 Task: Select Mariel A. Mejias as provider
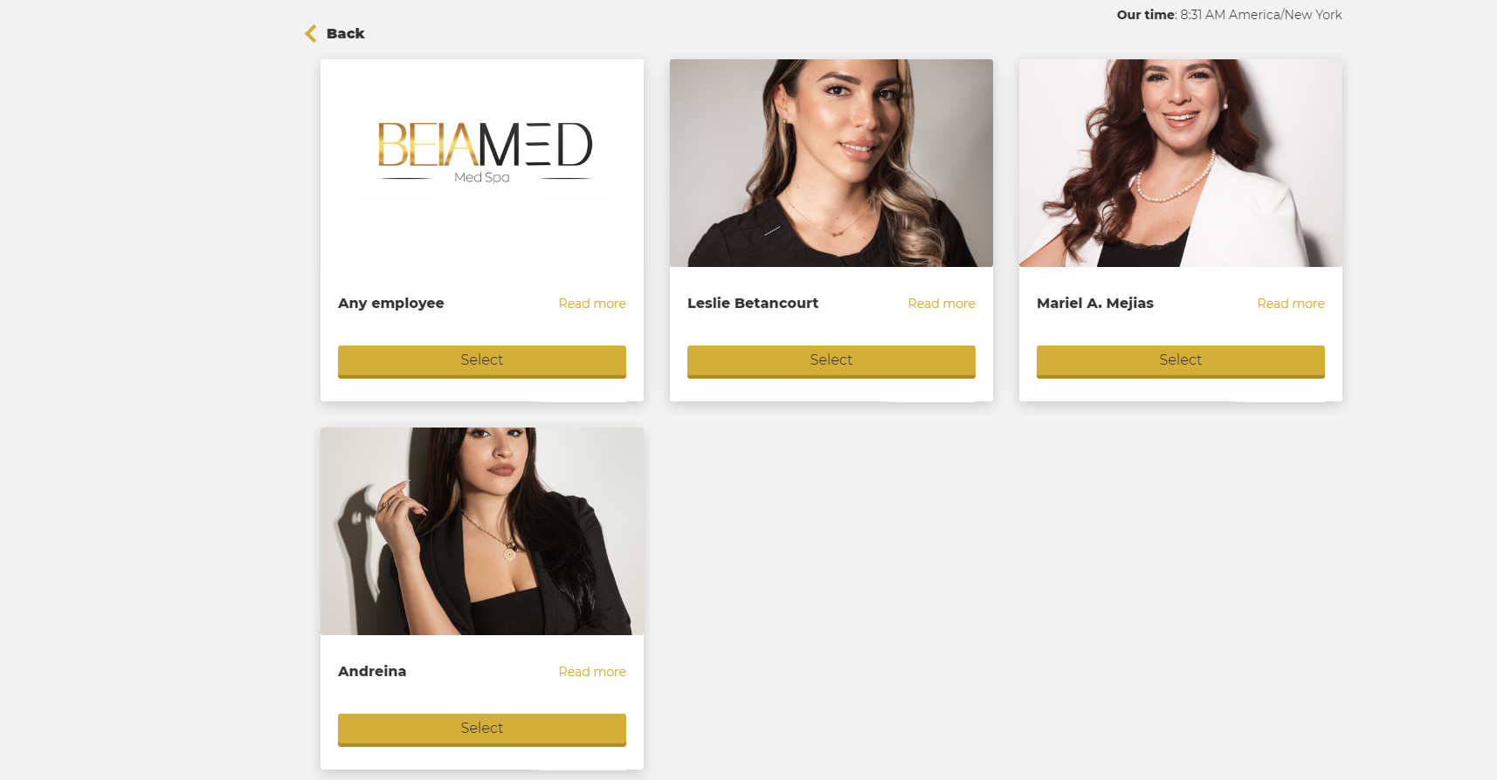click(x=1181, y=361)
